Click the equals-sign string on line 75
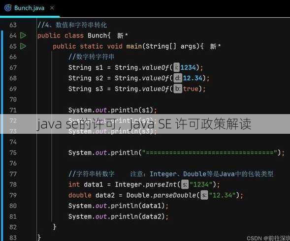290x241 pixels. point(210,153)
